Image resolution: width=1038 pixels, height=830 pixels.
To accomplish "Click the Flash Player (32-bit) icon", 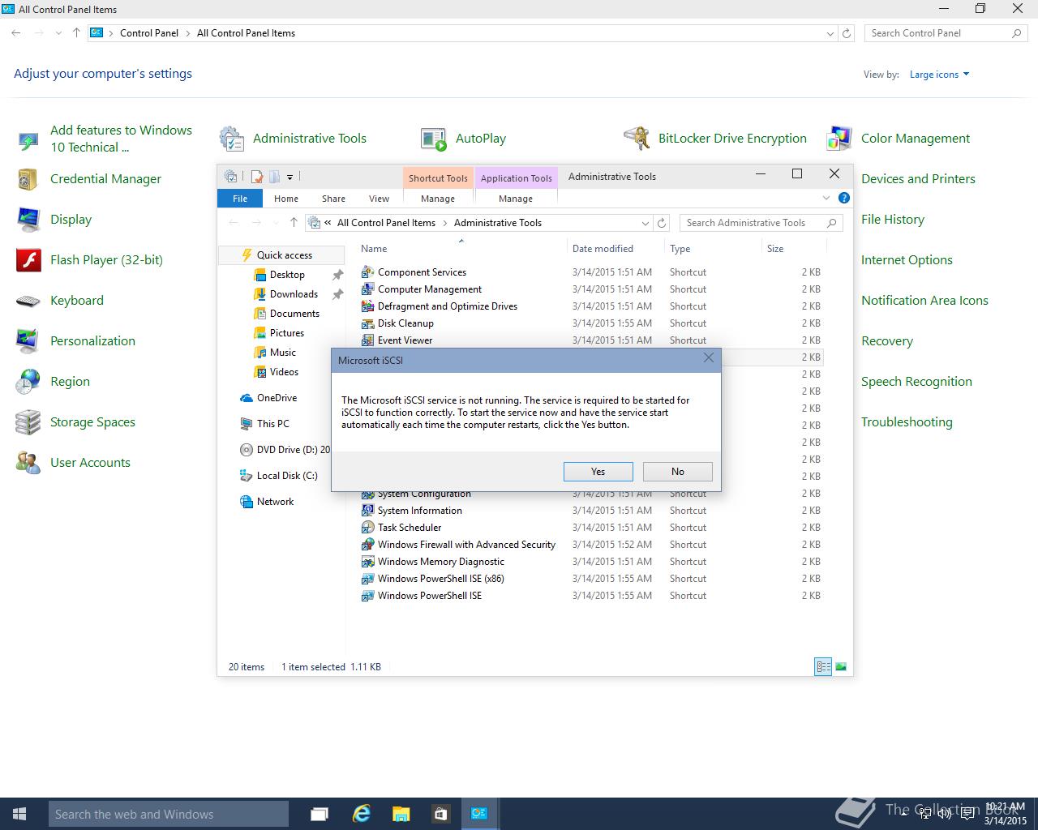I will (28, 260).
